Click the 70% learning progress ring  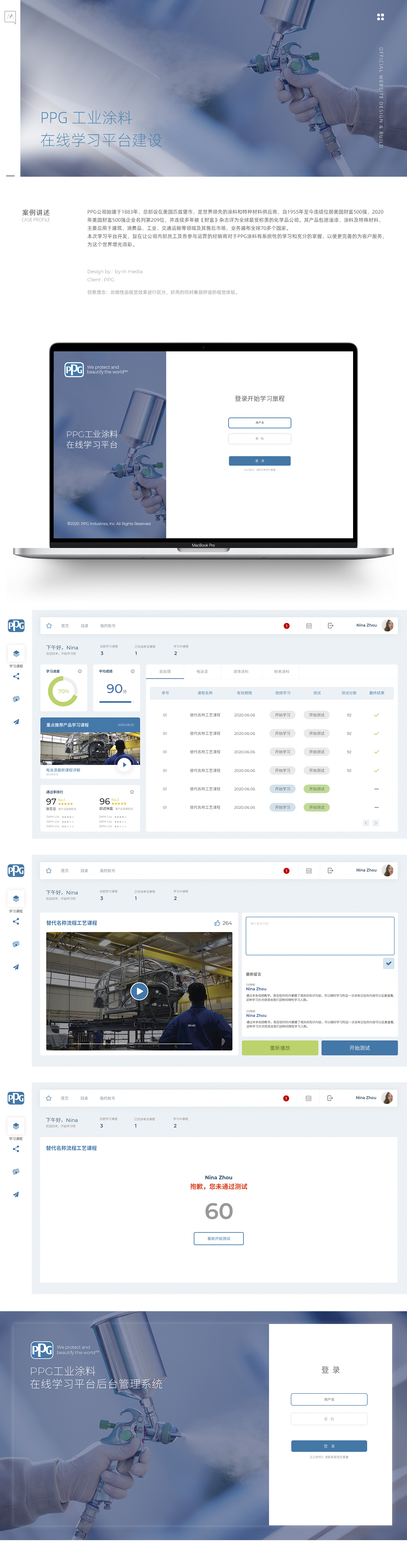pos(63,691)
